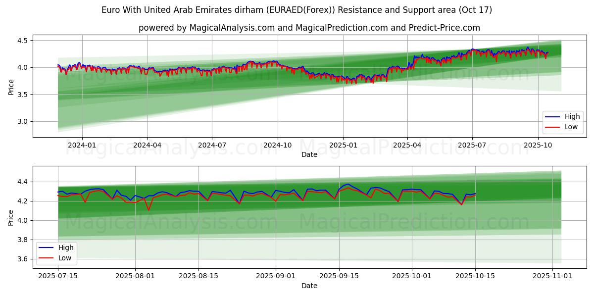Click the Price y-axis label on top chart

pos(11,87)
